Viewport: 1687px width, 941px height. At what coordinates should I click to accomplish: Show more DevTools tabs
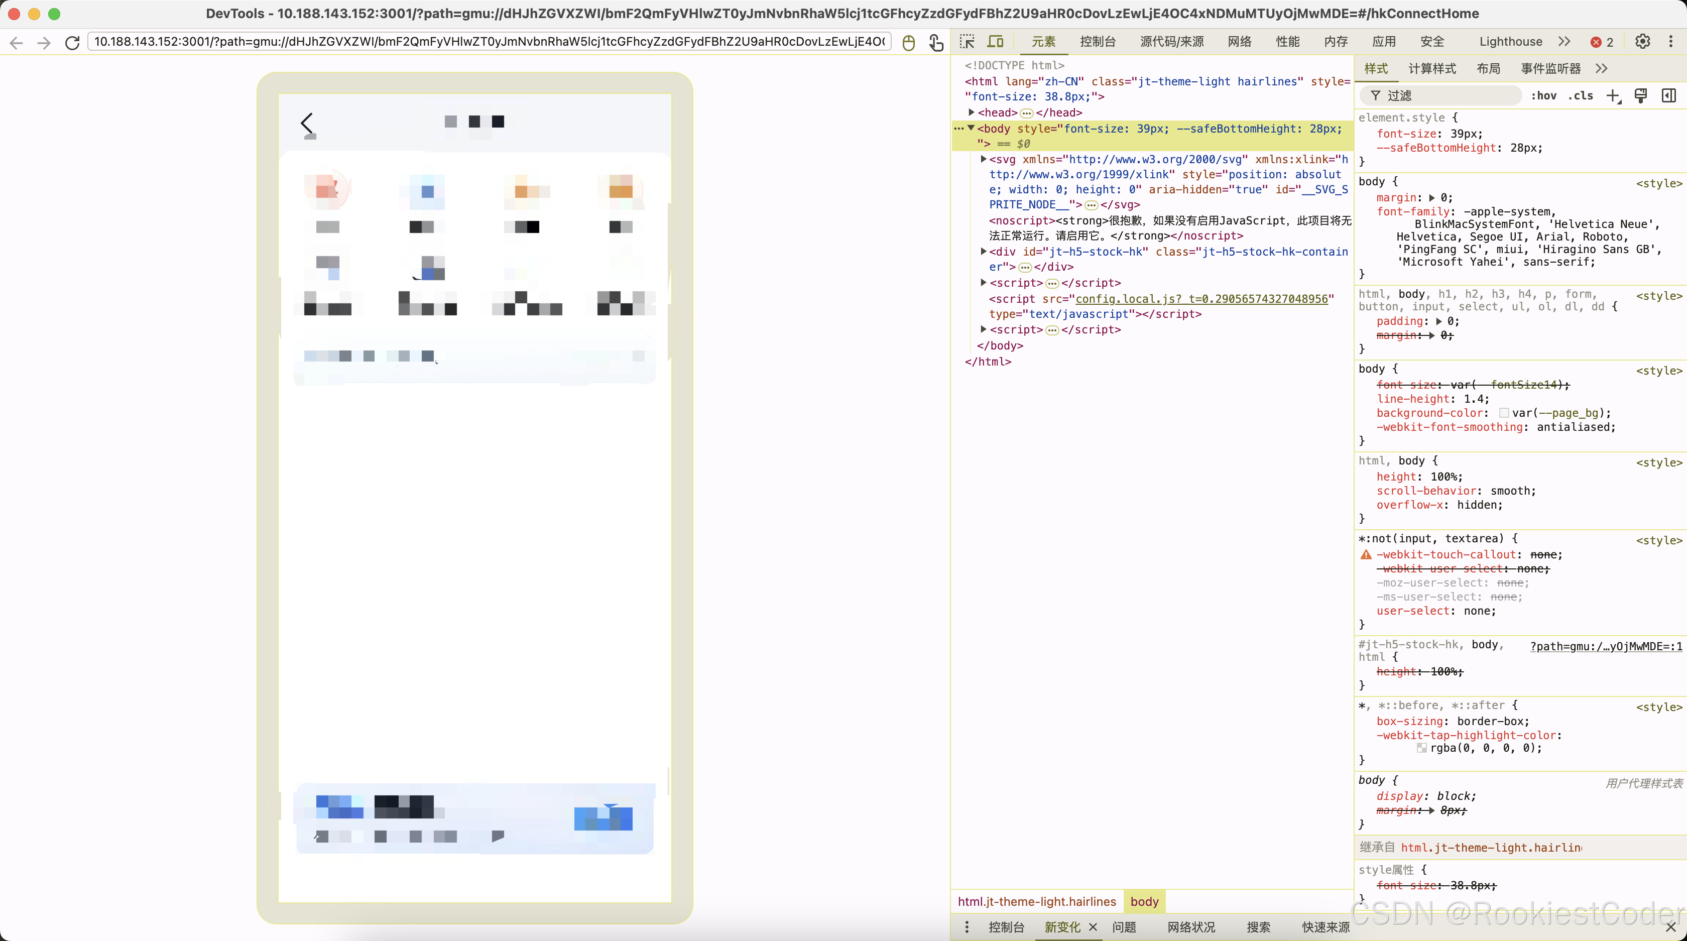(x=1564, y=42)
